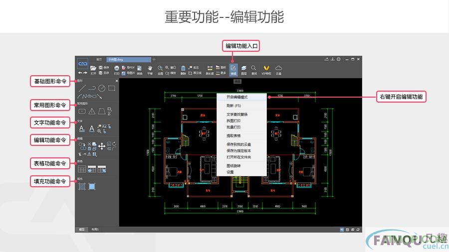Click the 批注 annotation button
Viewport: 449px width, 252px height.
coord(194,67)
